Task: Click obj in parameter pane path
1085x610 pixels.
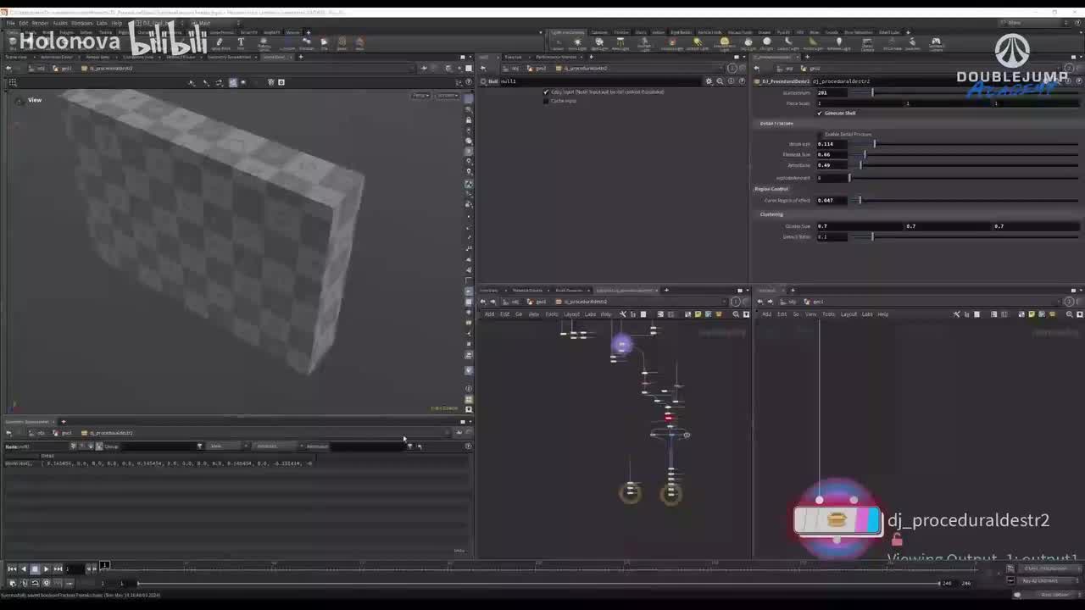Action: tap(512, 68)
